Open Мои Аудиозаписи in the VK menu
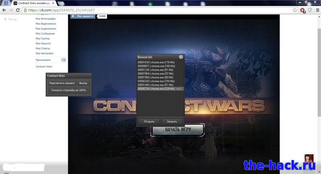This screenshot has width=321, height=174. tap(46, 29)
